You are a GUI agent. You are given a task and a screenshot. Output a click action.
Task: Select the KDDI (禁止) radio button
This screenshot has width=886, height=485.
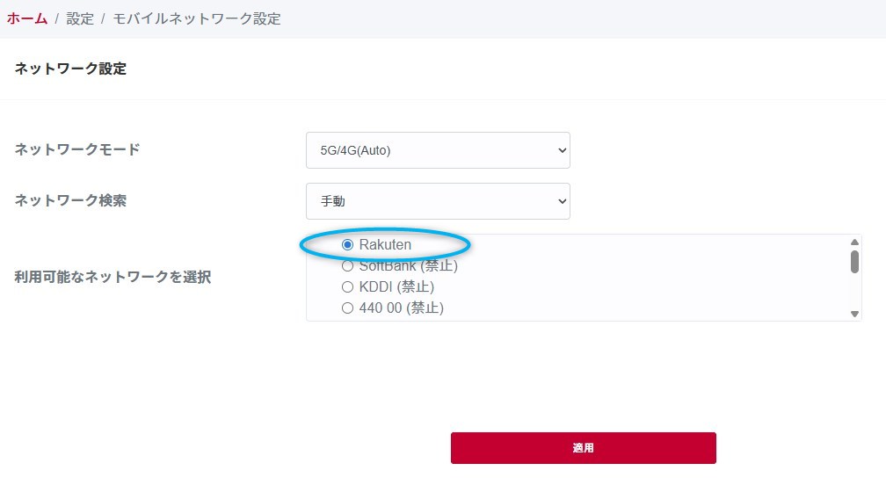347,286
